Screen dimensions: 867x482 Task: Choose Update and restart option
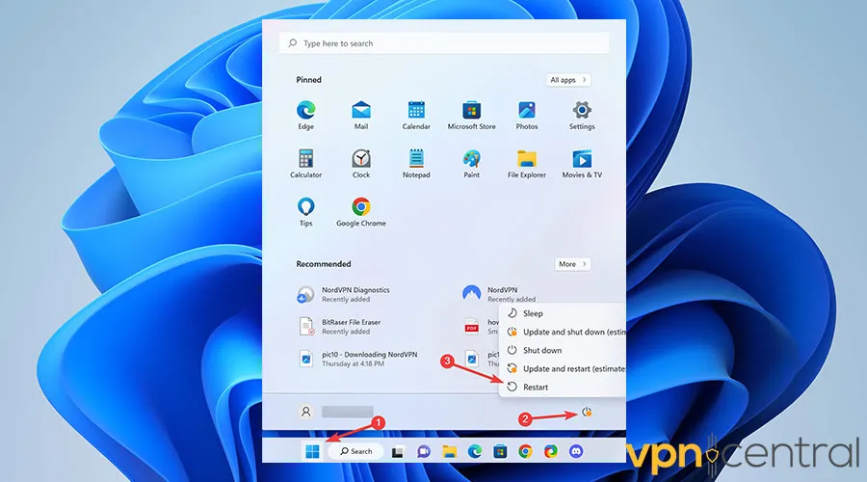(x=563, y=368)
